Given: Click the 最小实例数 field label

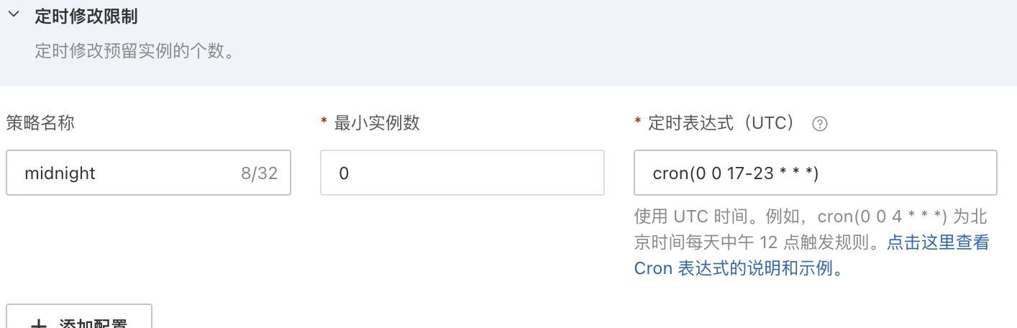Looking at the screenshot, I should click(377, 123).
